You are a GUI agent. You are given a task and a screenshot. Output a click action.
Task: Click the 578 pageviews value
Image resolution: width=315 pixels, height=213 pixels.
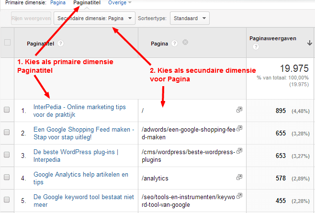click(281, 178)
